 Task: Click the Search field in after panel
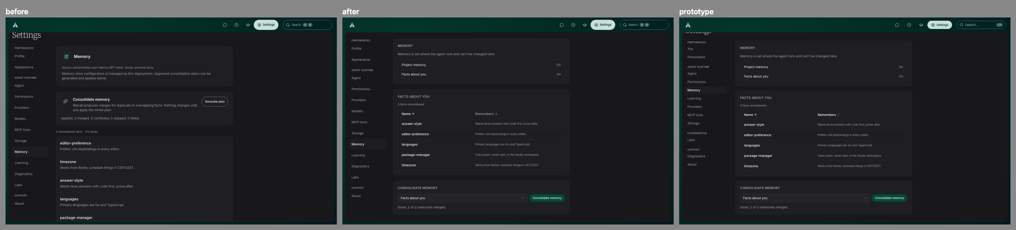click(x=644, y=25)
